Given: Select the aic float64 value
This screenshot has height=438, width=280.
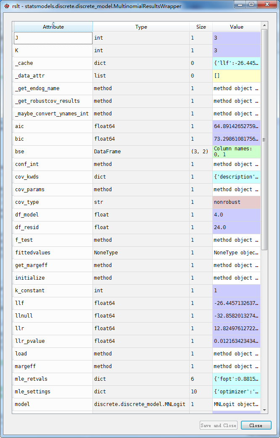Looking at the screenshot, I should [x=236, y=126].
